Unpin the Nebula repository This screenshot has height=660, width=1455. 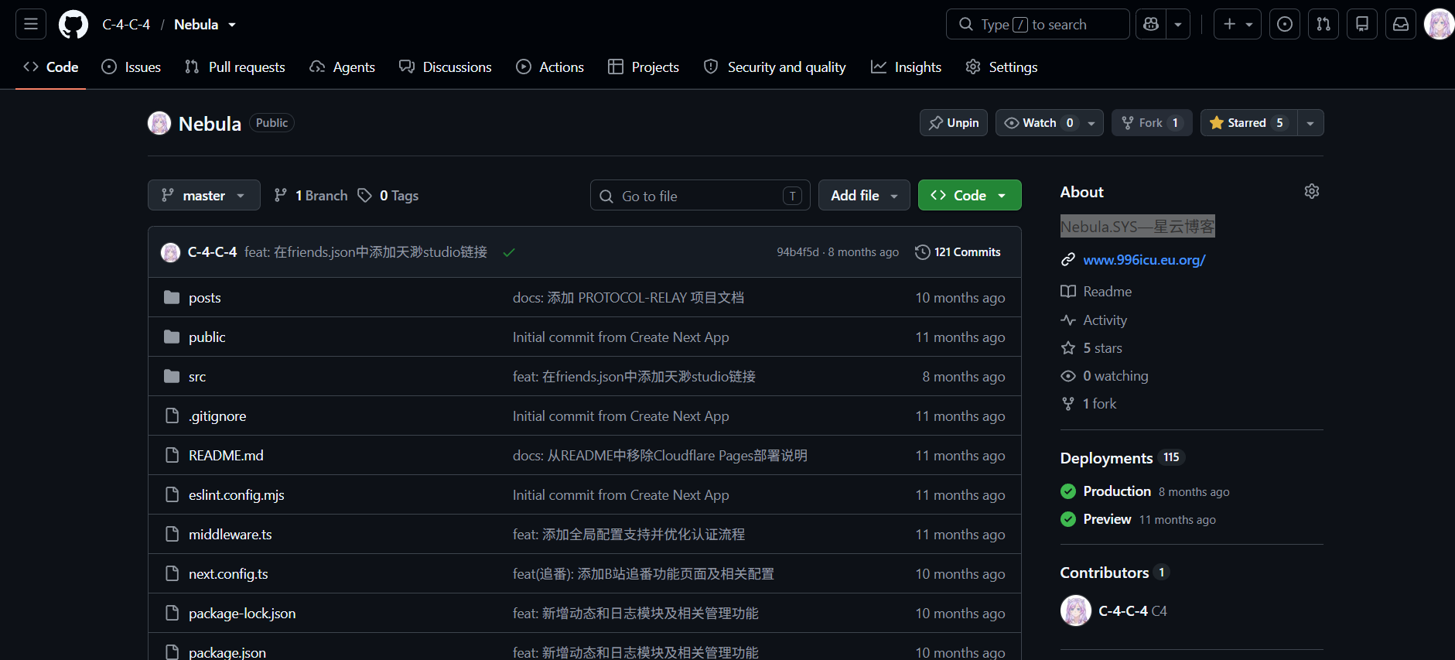954,122
